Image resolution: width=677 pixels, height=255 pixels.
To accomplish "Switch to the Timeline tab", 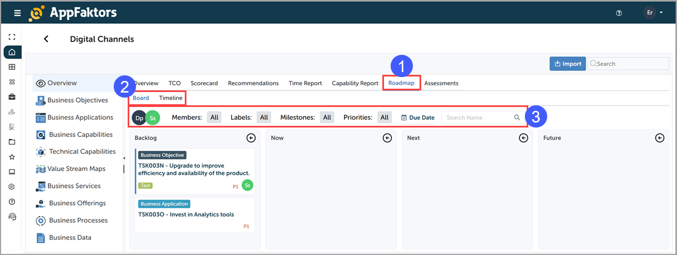I will tap(170, 98).
